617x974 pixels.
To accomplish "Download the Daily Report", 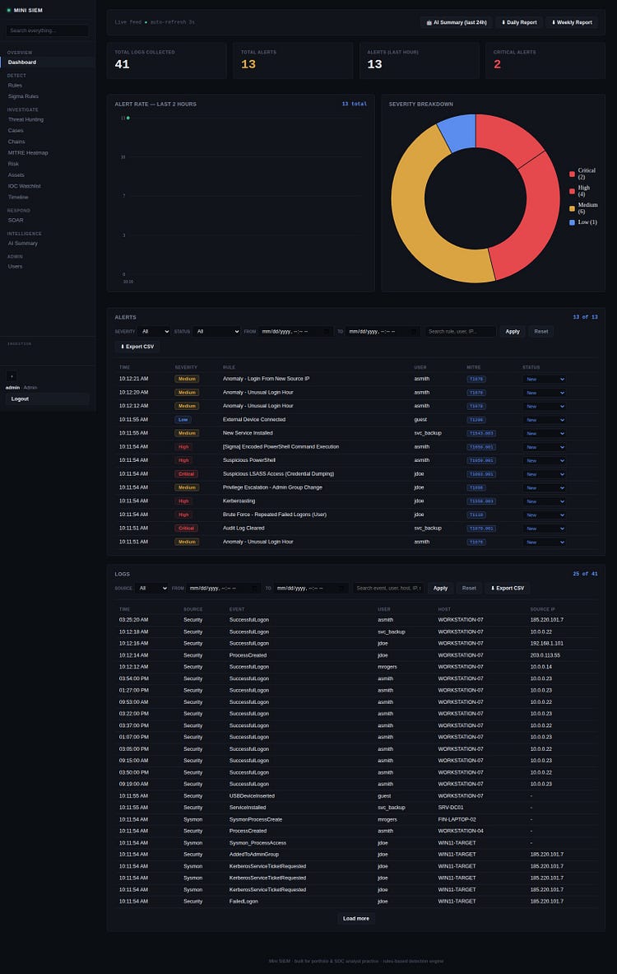I will (x=519, y=22).
